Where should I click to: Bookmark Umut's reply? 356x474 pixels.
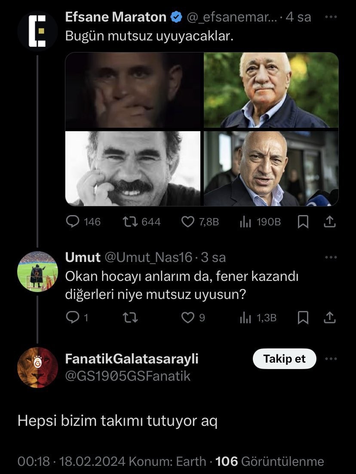pyautogui.click(x=303, y=317)
